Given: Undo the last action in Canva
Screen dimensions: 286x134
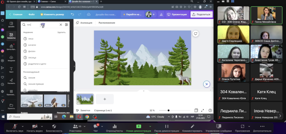Looking at the screenshot, I should coord(73,14).
